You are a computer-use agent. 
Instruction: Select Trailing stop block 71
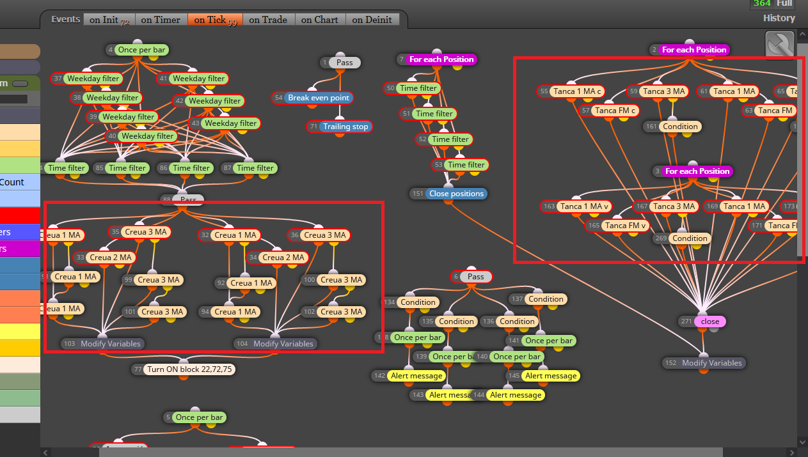coord(339,127)
